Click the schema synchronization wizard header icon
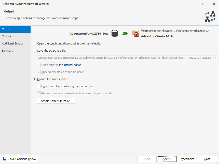Viewport: 219px width, 164px height. pyautogui.click(x=210, y=17)
